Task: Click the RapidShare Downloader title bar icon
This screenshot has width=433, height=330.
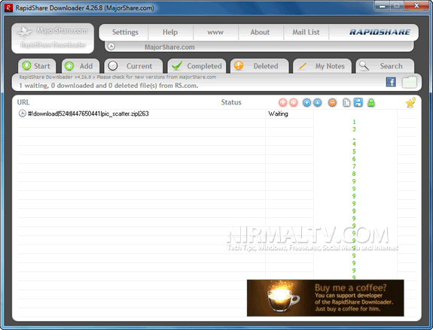Action: [x=8, y=8]
